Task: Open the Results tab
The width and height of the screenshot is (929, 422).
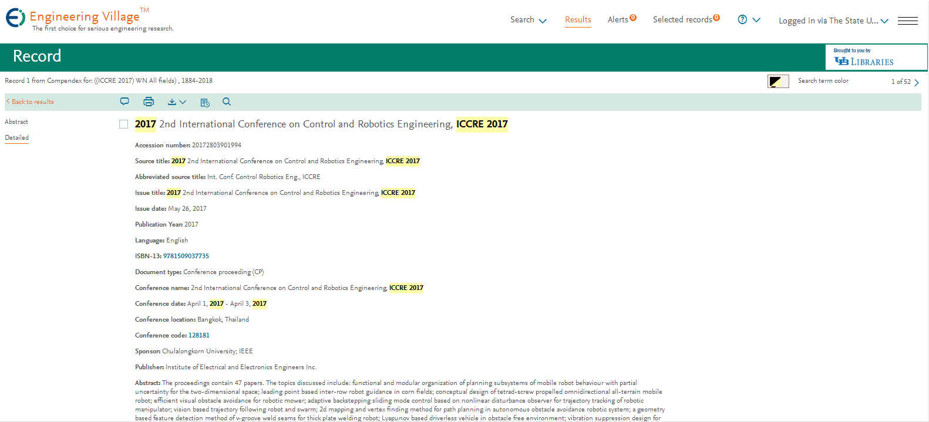Action: (x=578, y=20)
